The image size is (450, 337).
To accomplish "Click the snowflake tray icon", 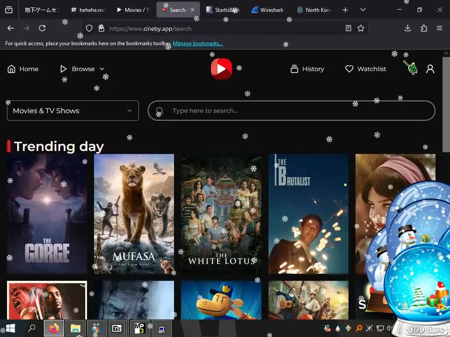I will (x=369, y=328).
